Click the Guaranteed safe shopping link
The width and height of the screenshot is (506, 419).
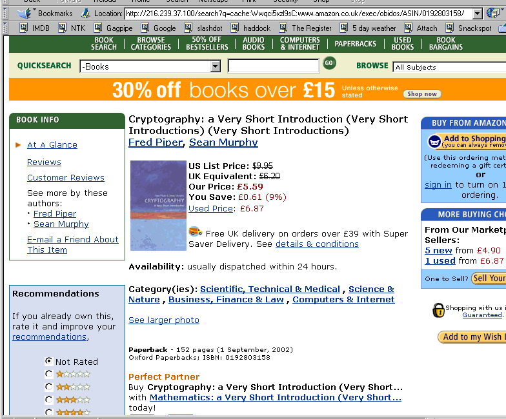(482, 315)
